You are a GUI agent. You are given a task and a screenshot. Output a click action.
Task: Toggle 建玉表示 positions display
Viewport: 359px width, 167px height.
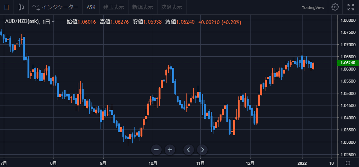coord(114,7)
